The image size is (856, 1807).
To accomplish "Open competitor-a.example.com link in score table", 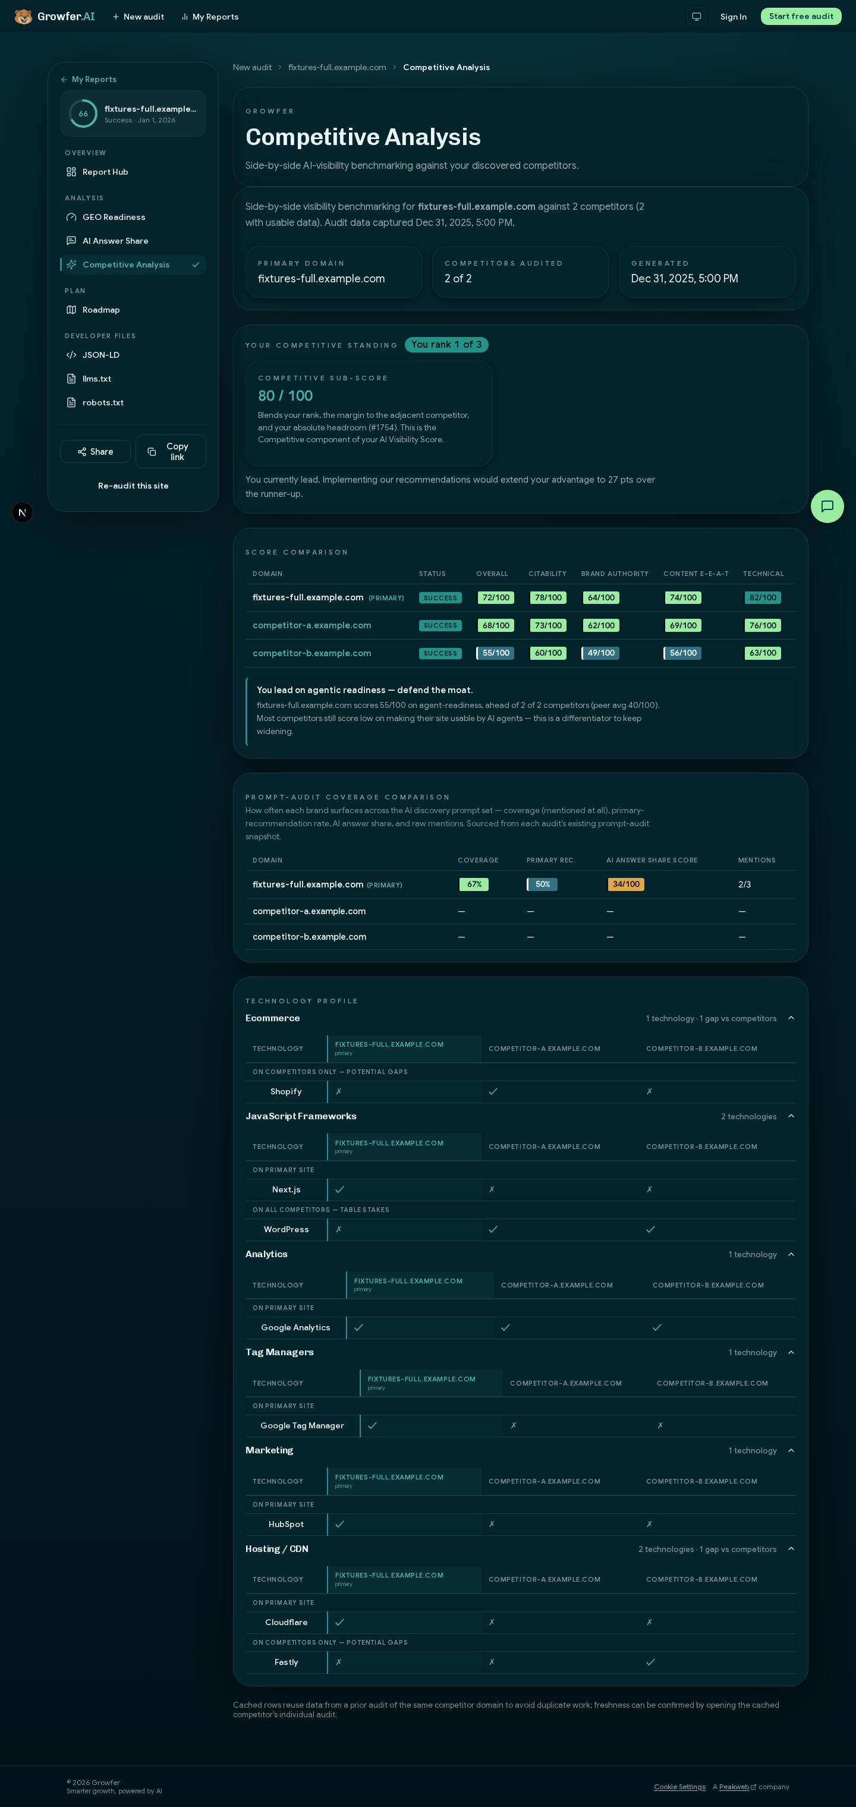I will click(311, 626).
